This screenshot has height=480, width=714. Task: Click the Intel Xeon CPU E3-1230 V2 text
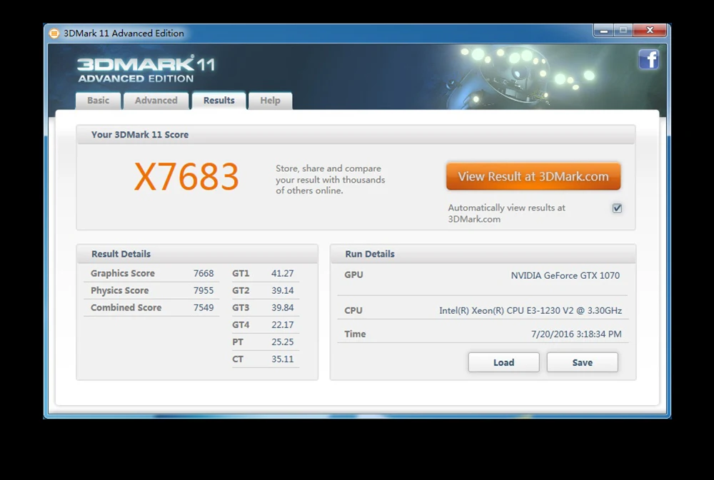pos(531,310)
